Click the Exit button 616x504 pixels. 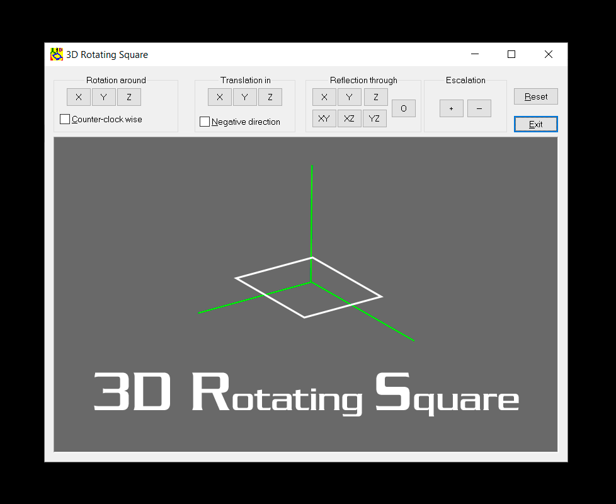[x=536, y=124]
